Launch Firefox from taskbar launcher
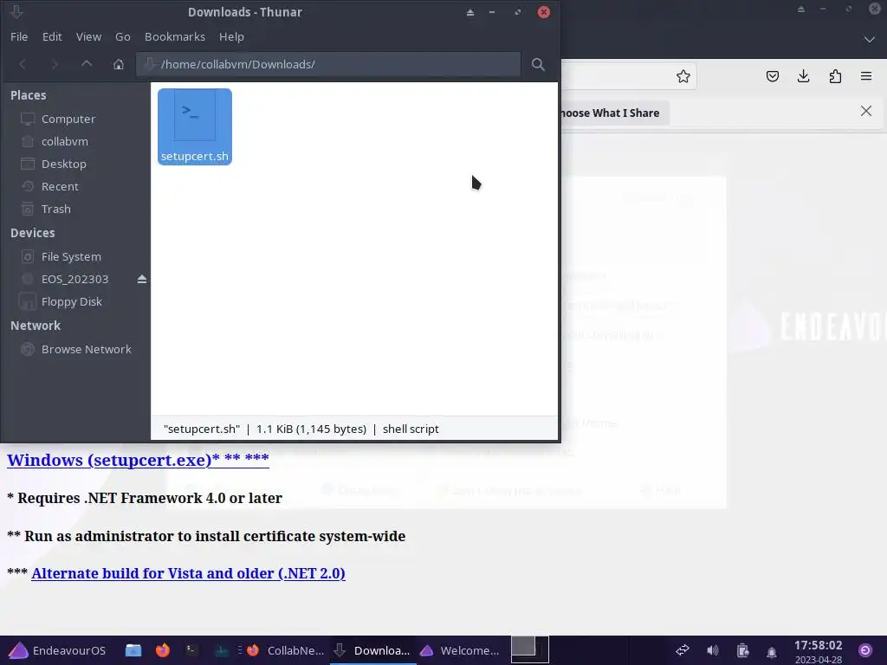Viewport: 887px width, 665px height. (x=163, y=650)
